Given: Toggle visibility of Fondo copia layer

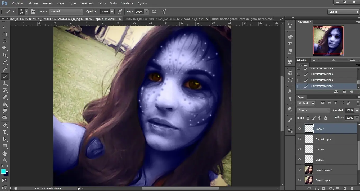Looking at the screenshot, I should (x=300, y=180).
